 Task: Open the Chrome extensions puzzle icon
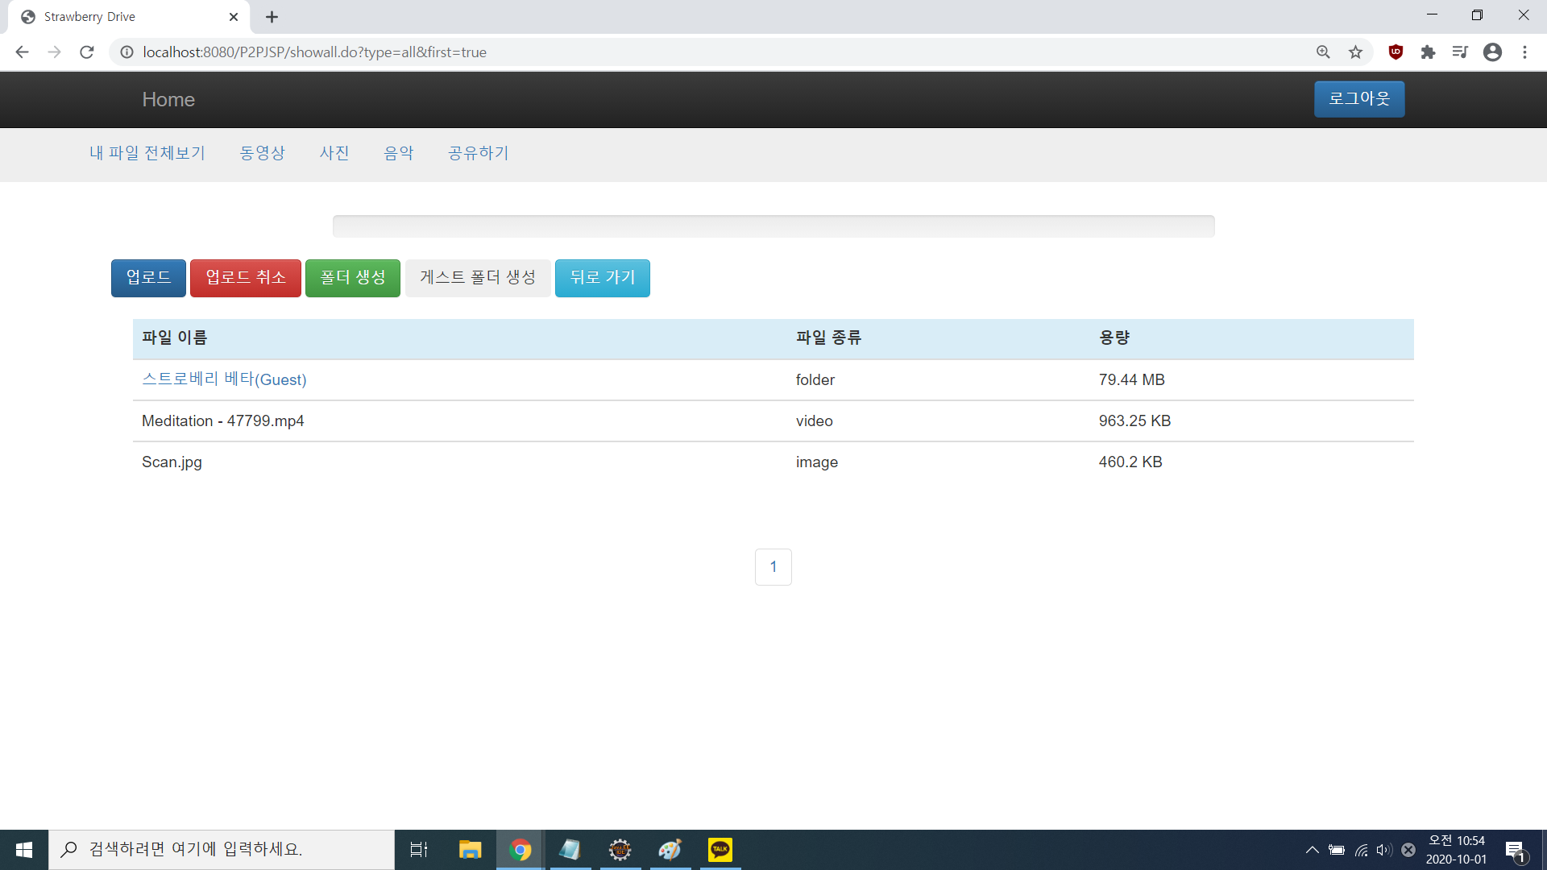coord(1429,52)
